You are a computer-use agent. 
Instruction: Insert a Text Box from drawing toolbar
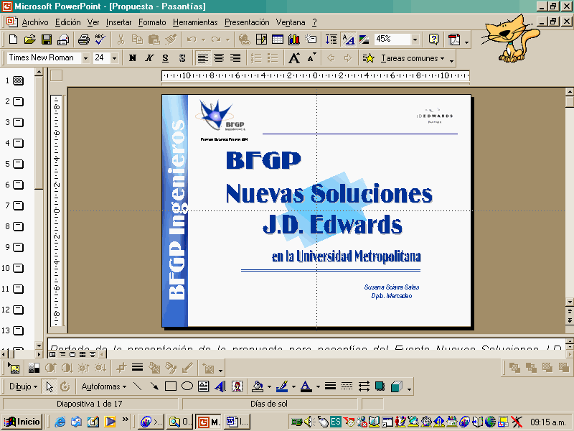click(x=204, y=386)
